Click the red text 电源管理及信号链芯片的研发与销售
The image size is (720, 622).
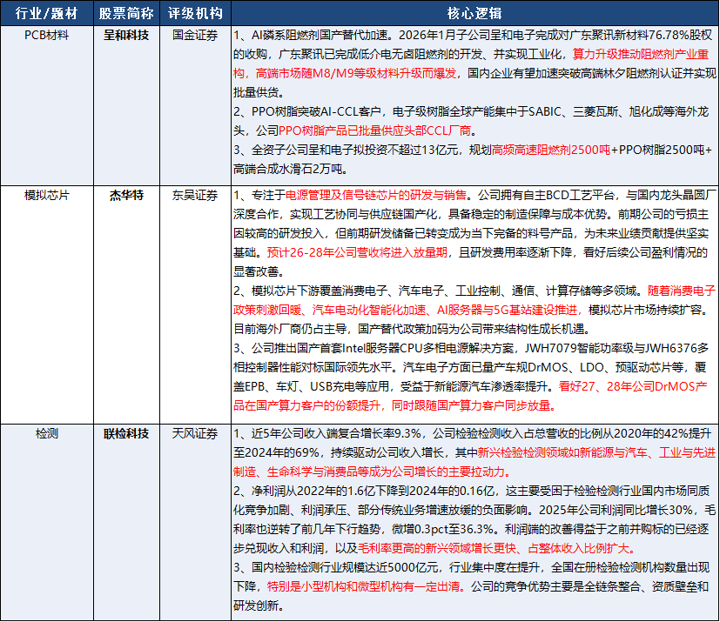pyautogui.click(x=376, y=196)
